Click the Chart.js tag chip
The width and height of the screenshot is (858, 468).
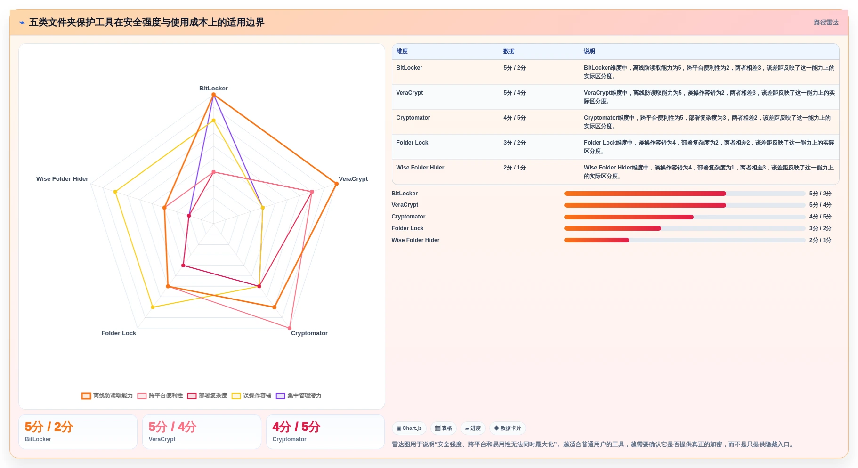coord(409,428)
